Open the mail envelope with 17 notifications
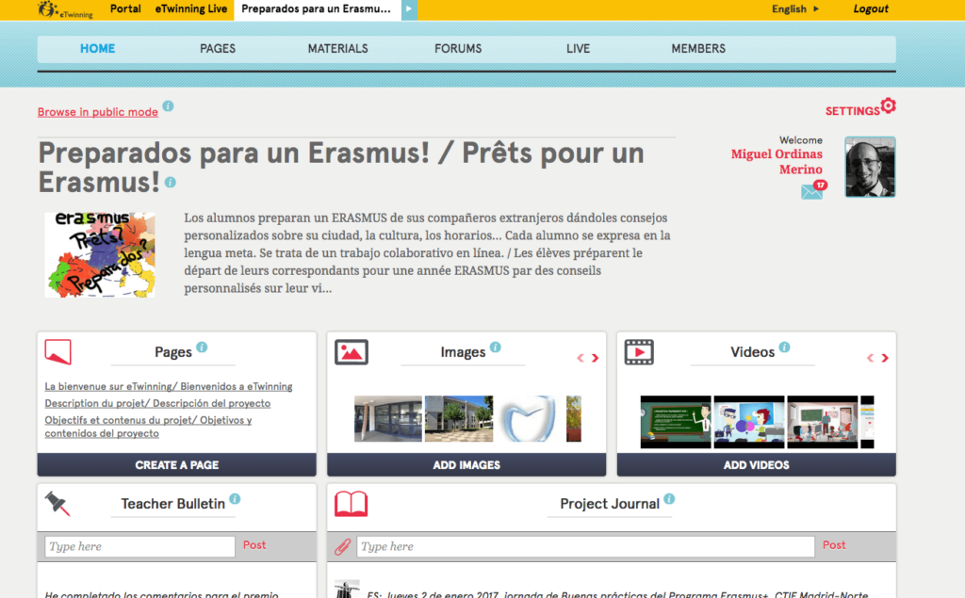Viewport: 965px width, 598px height. click(812, 192)
